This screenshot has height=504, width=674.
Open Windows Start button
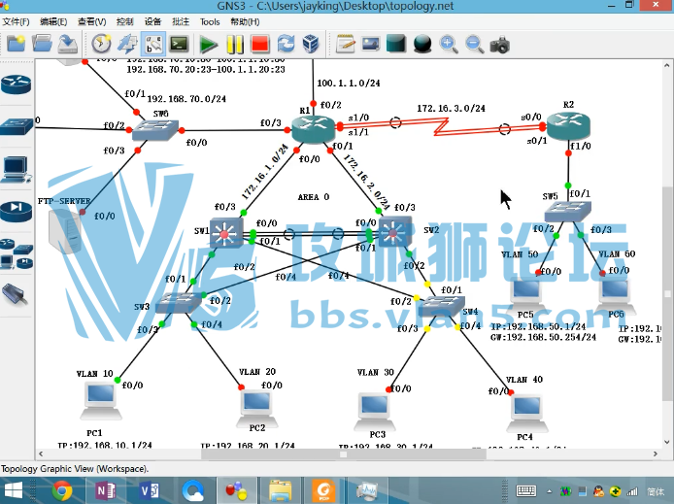pos(13,490)
